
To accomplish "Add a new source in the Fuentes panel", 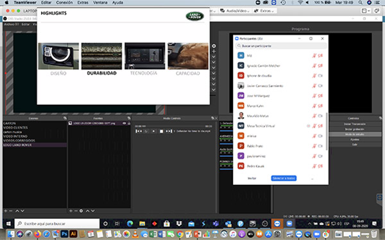I will [71, 211].
